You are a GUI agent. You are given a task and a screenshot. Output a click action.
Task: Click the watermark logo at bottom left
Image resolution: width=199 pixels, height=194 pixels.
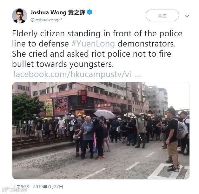click(14, 190)
